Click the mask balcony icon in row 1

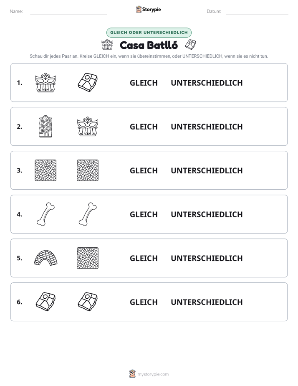45,82
